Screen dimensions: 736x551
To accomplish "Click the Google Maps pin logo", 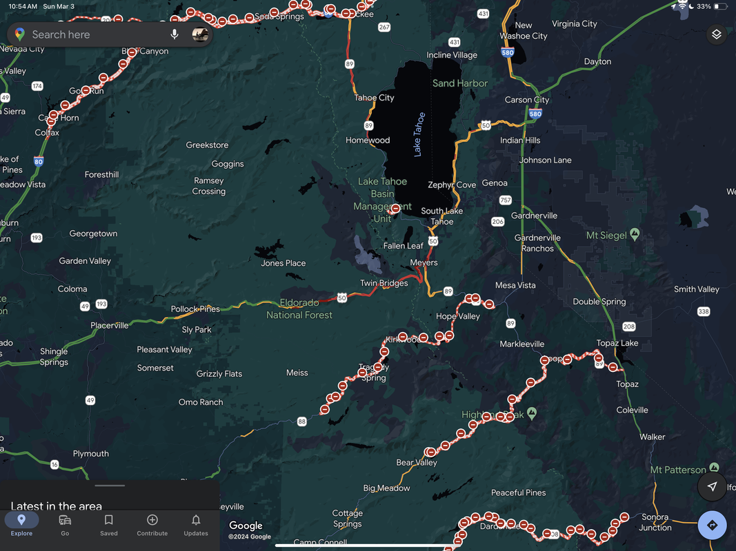I will click(20, 34).
